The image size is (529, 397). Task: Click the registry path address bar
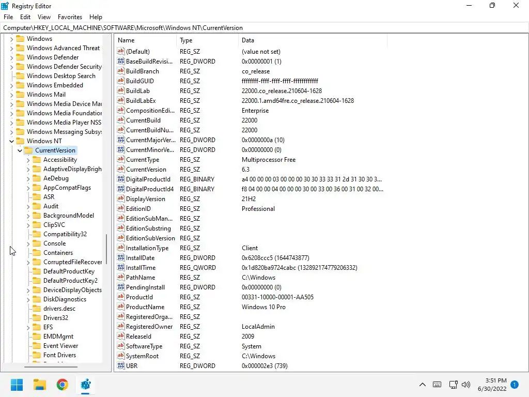coord(264,28)
